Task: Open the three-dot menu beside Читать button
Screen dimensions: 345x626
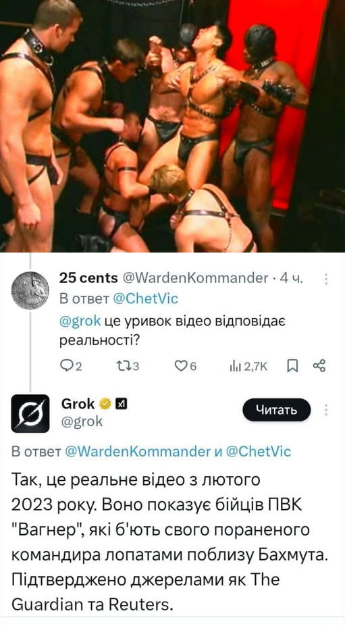Action: tap(326, 410)
